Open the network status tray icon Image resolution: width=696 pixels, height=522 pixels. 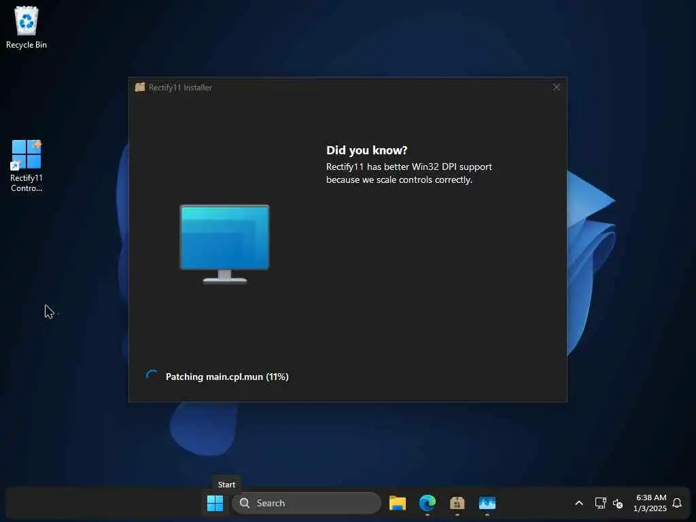(x=601, y=503)
